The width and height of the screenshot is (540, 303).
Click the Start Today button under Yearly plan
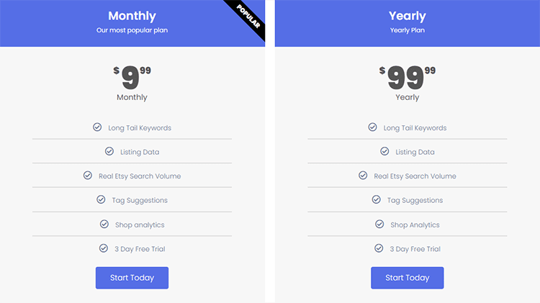click(x=407, y=278)
